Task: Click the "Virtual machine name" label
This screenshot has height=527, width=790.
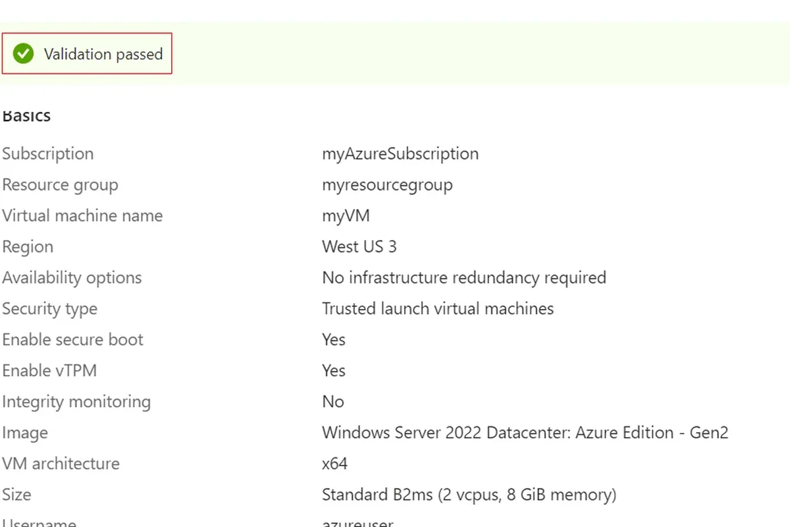Action: (82, 215)
